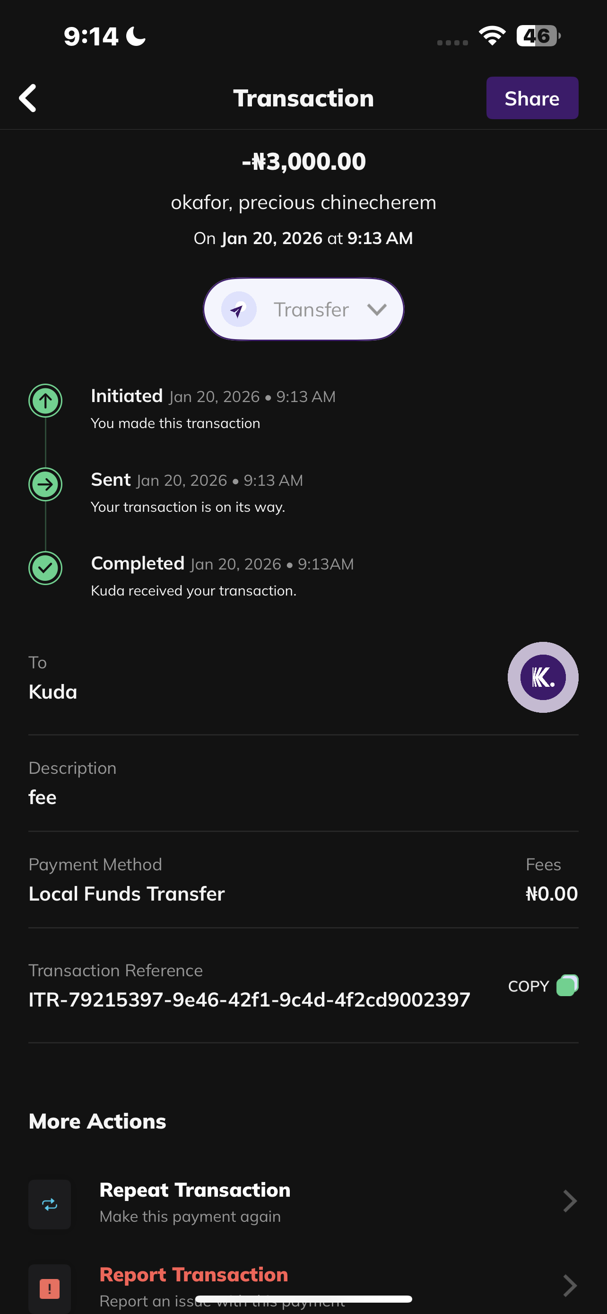Image resolution: width=607 pixels, height=1314 pixels.
Task: Tap the back arrow icon
Action: pos(28,98)
